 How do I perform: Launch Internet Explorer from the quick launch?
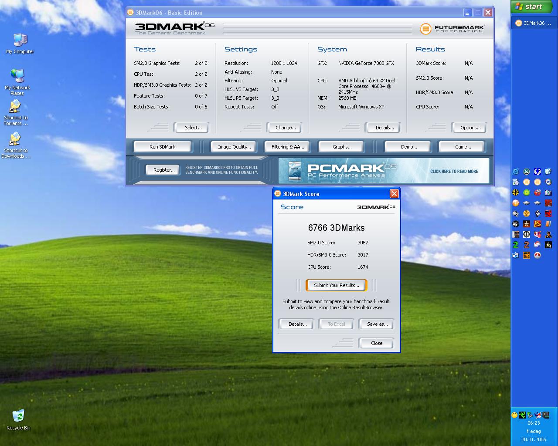click(x=515, y=172)
